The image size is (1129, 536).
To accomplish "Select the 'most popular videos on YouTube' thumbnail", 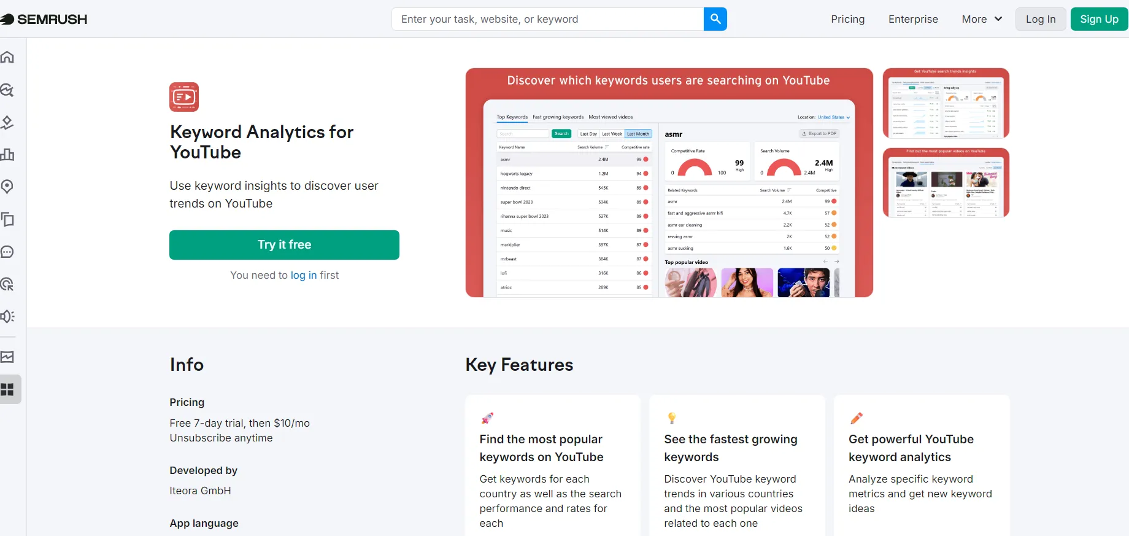I will pos(946,182).
